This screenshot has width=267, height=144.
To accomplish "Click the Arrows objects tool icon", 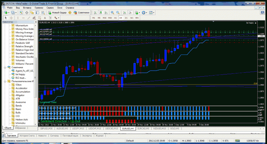I will (x=56, y=18).
